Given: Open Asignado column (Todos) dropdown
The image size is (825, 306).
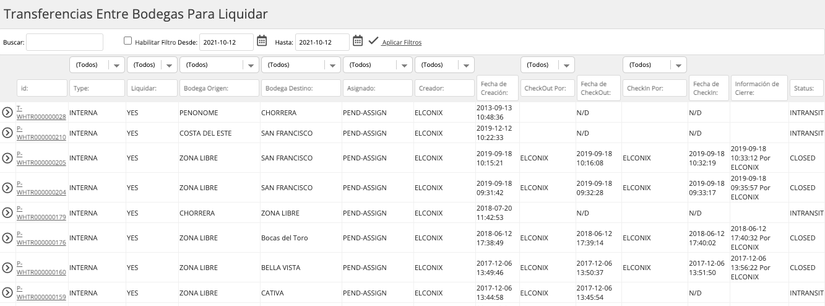Looking at the screenshot, I should click(x=378, y=64).
